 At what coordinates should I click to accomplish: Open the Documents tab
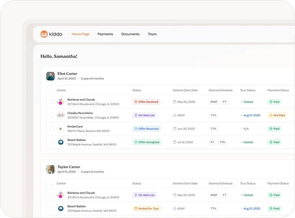130,34
